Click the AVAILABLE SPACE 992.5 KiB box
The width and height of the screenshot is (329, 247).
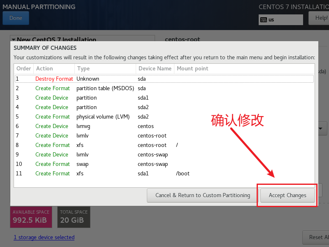tap(31, 217)
